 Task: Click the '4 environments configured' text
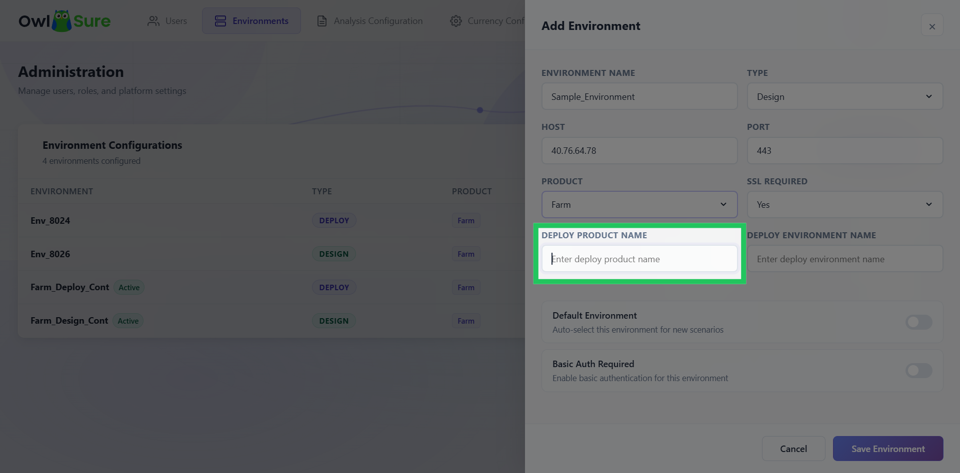tap(91, 161)
